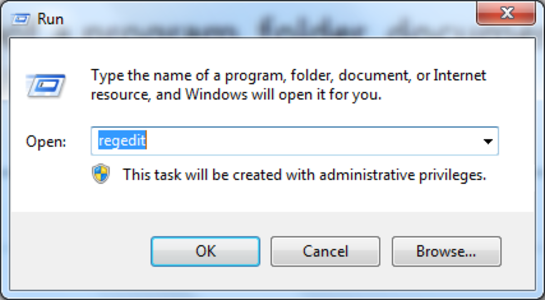Image resolution: width=545 pixels, height=300 pixels.
Task: Click the "Type the name of a program" line
Action: [x=288, y=75]
